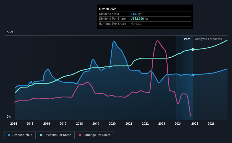
Task: Select the blue data point marker on Dividend Yield line
Action: click(x=193, y=75)
